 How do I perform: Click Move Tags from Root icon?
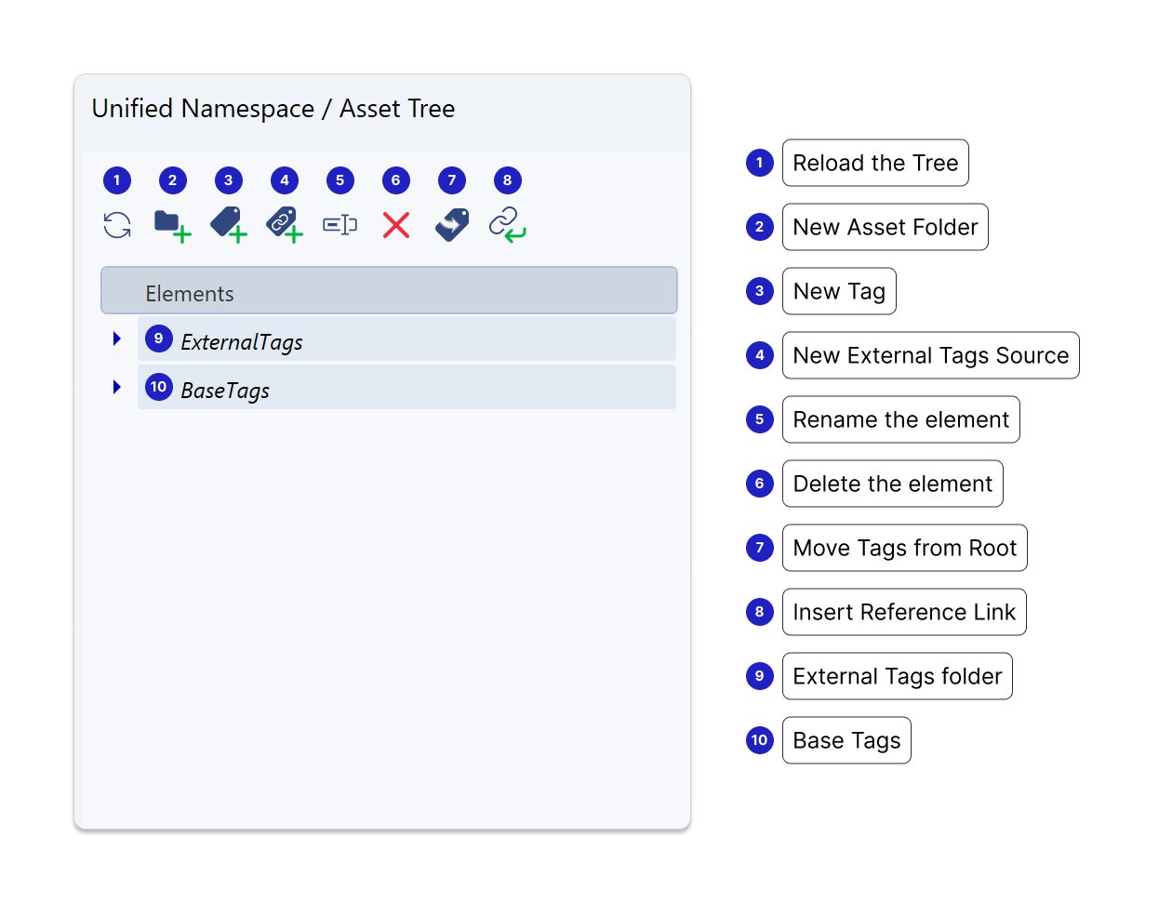click(452, 225)
